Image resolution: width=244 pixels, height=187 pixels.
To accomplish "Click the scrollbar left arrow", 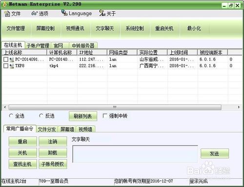I will [x=5, y=107].
